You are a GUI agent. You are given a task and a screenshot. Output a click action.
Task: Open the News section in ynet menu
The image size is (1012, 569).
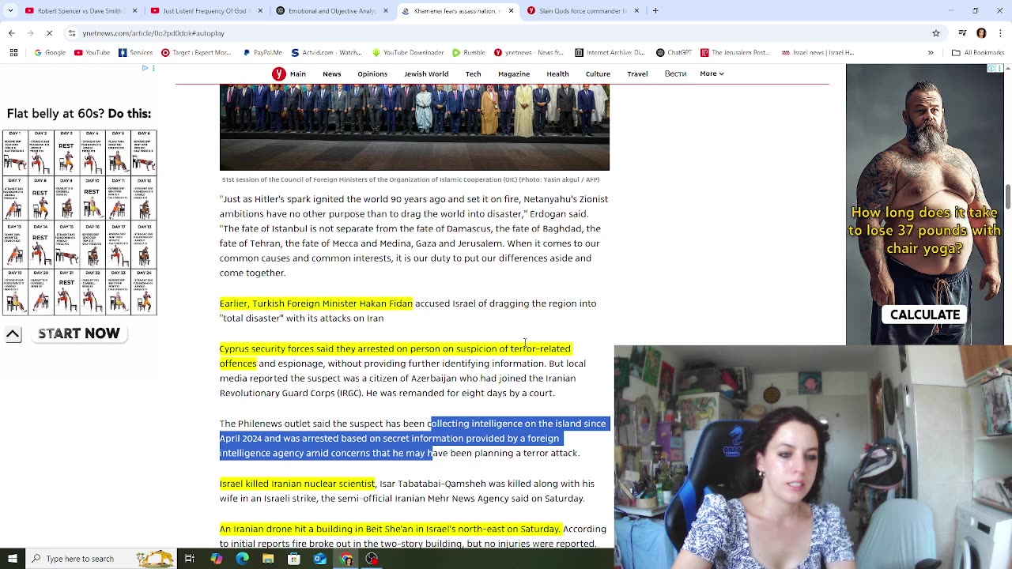coord(332,73)
